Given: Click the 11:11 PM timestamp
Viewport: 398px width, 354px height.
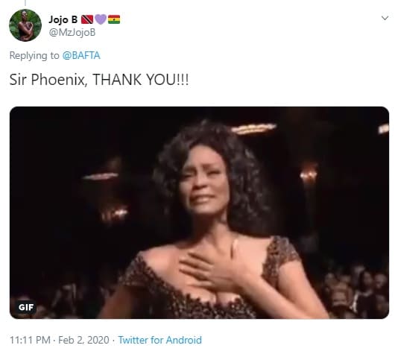Looking at the screenshot, I should [x=30, y=340].
